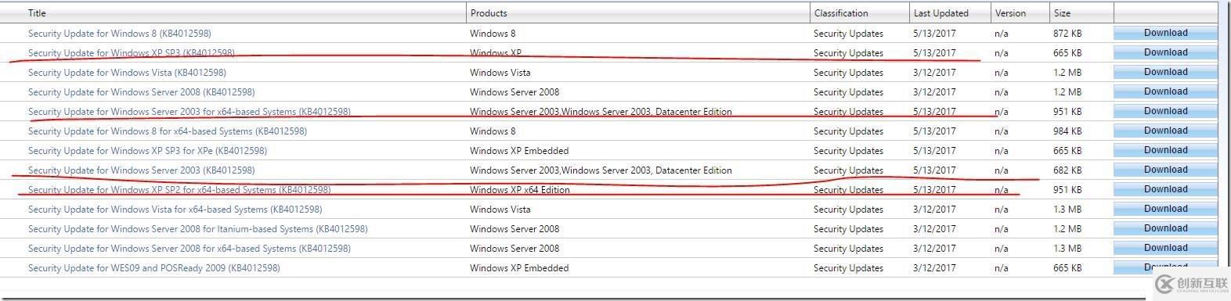Download the Windows XP SP2 x64 update
This screenshot has width=1231, height=301.
coord(1165,189)
